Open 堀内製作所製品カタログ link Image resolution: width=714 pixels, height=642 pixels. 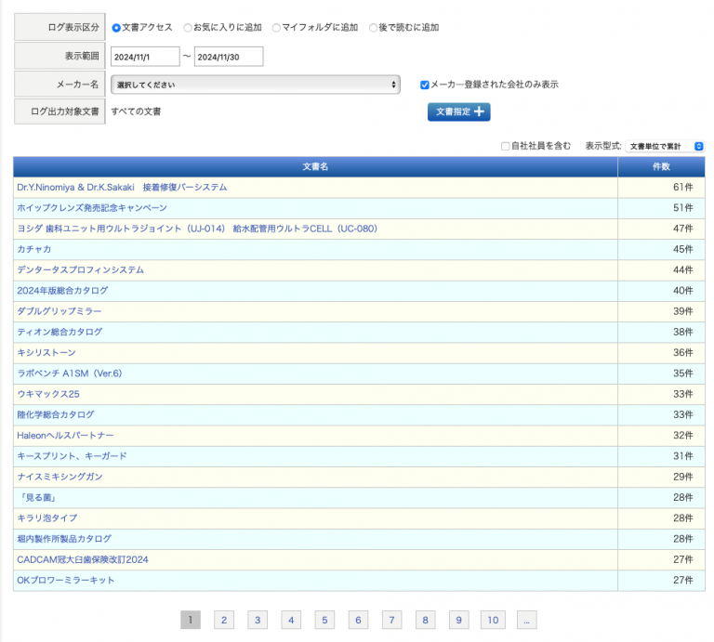click(64, 539)
